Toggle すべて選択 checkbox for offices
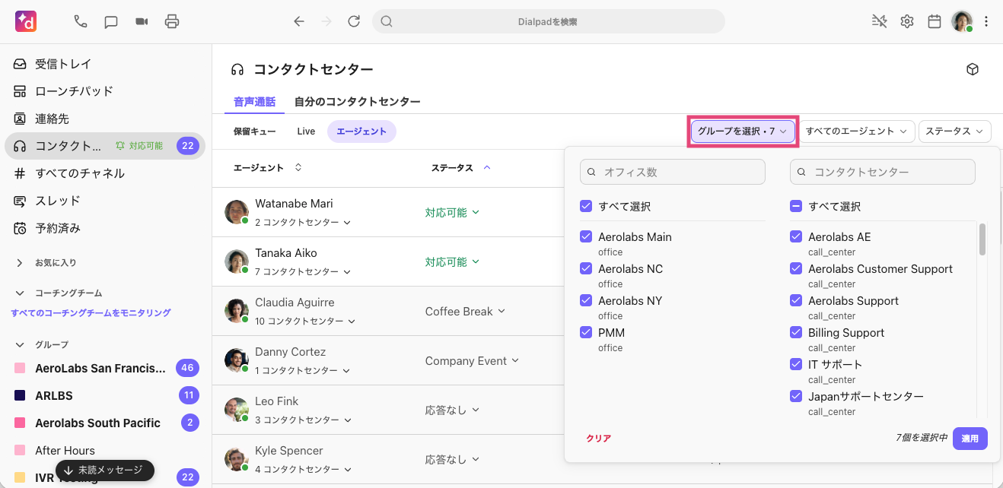Screen dimensions: 1003x488 click(x=585, y=206)
